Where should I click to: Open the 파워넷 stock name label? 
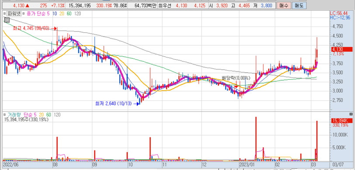(14, 14)
